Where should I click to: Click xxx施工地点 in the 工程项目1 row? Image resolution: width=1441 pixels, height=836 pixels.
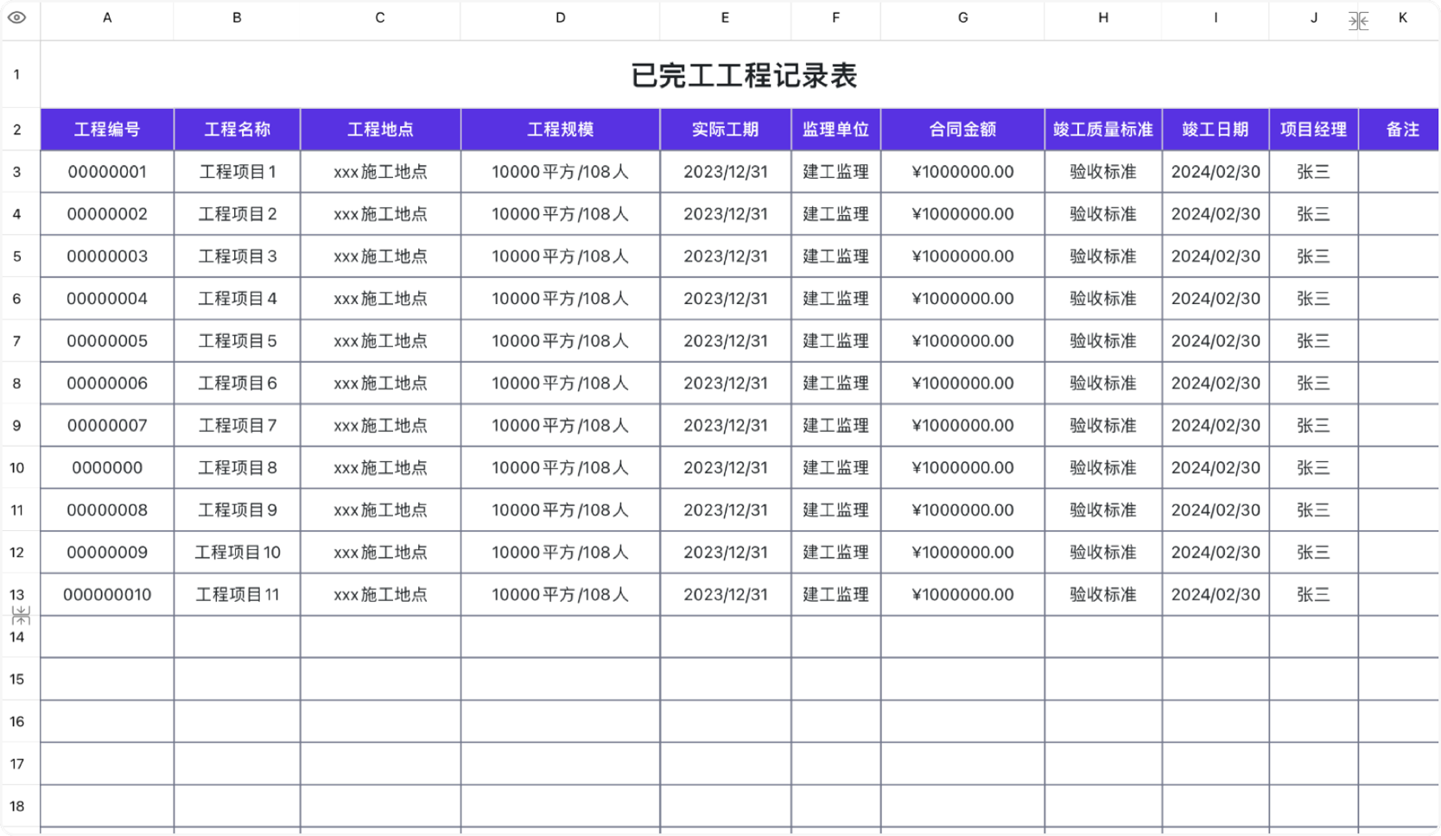point(380,172)
